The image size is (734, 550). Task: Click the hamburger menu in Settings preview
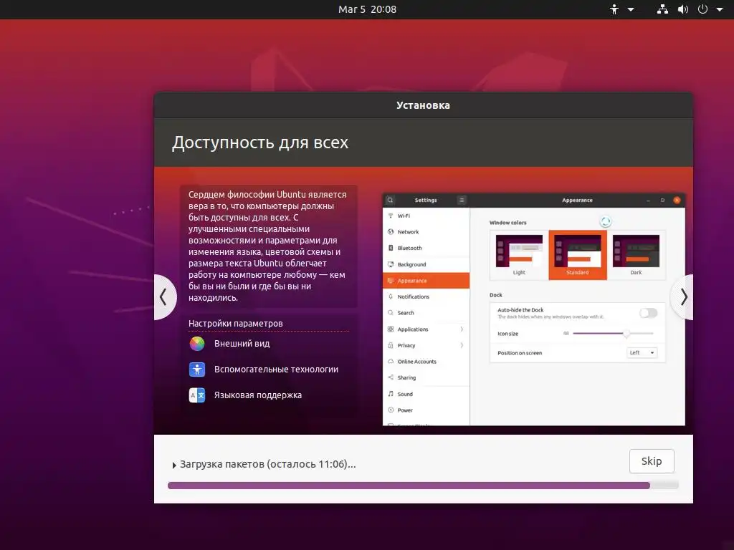click(462, 201)
